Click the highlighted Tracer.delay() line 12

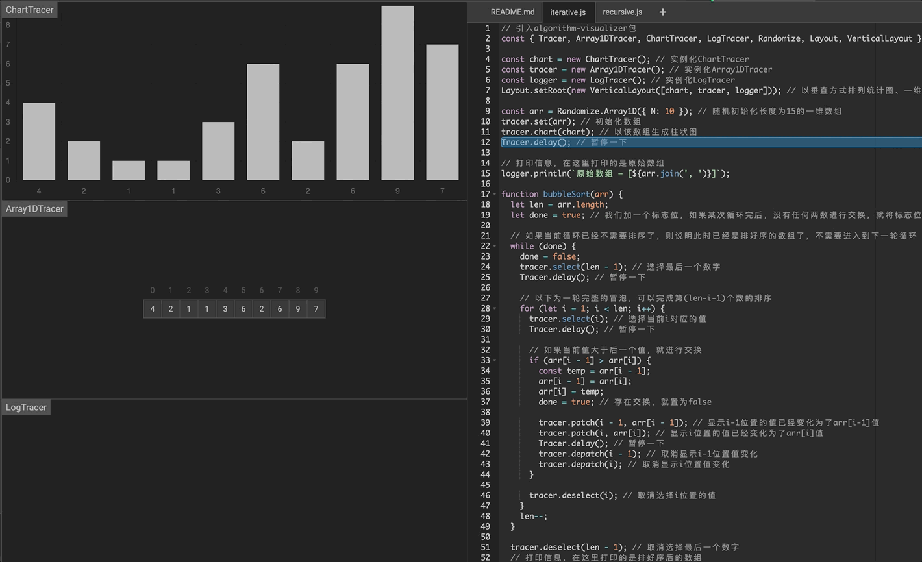tap(564, 142)
